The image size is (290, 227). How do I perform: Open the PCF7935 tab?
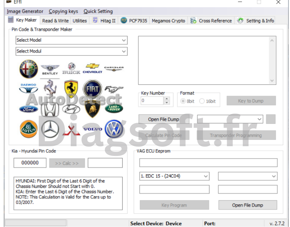[134, 21]
